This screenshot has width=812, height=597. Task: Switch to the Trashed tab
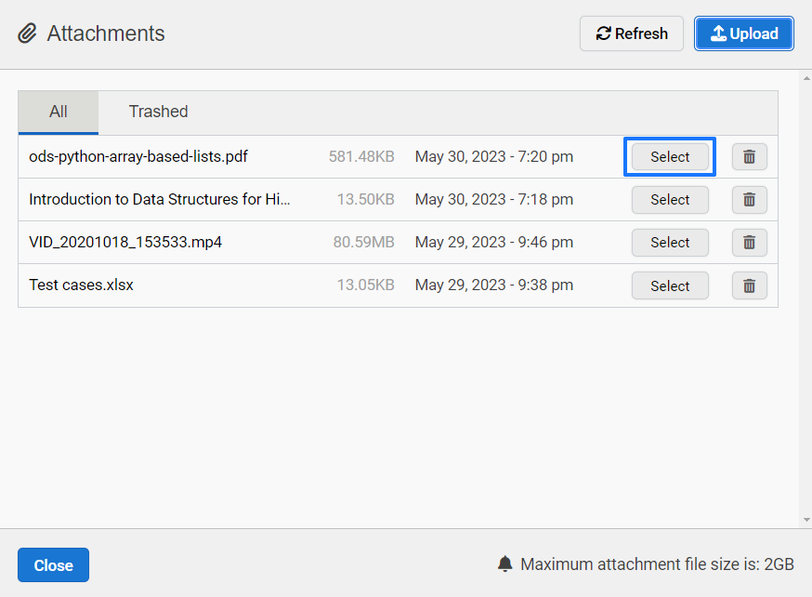tap(159, 112)
